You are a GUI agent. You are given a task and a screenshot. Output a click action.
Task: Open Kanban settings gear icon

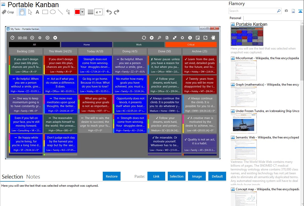(182, 38)
